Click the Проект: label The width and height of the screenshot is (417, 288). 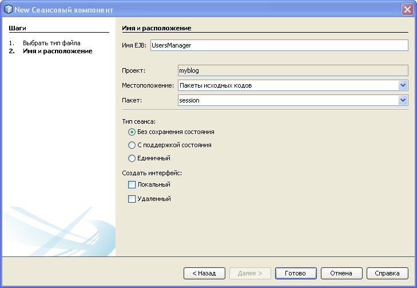[133, 70]
